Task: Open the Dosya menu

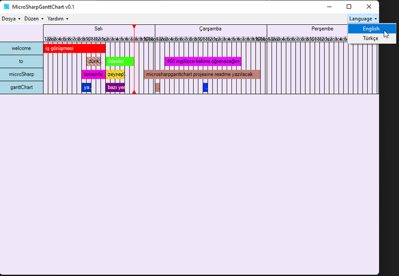Action: point(11,19)
